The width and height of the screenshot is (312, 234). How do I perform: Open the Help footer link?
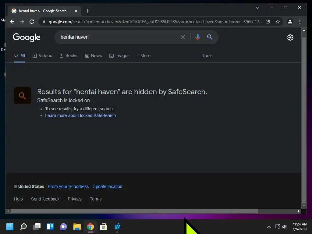click(18, 199)
